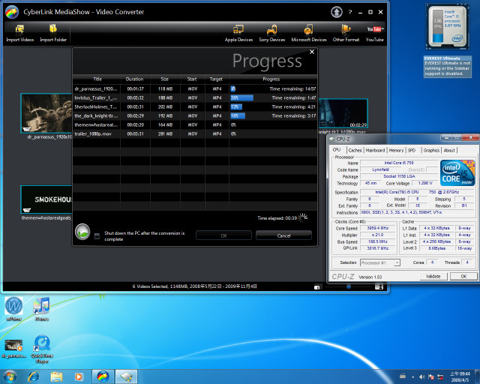Select the Other Format icon
The width and height of the screenshot is (480, 384).
(346, 33)
